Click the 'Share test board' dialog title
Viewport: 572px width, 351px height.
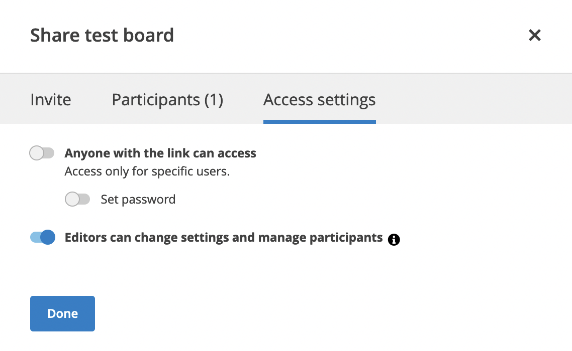102,35
